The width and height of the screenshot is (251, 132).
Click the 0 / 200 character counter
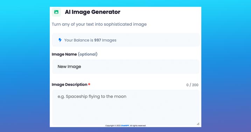pyautogui.click(x=192, y=85)
